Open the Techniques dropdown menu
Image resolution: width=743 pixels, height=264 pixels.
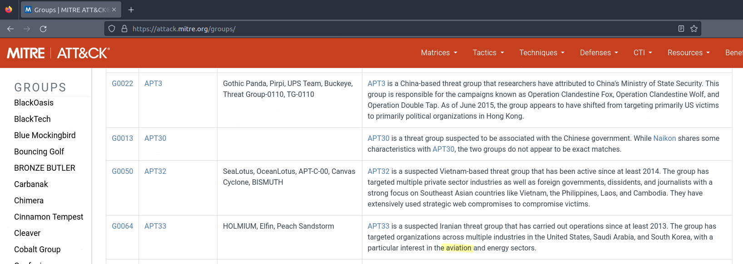click(x=542, y=53)
